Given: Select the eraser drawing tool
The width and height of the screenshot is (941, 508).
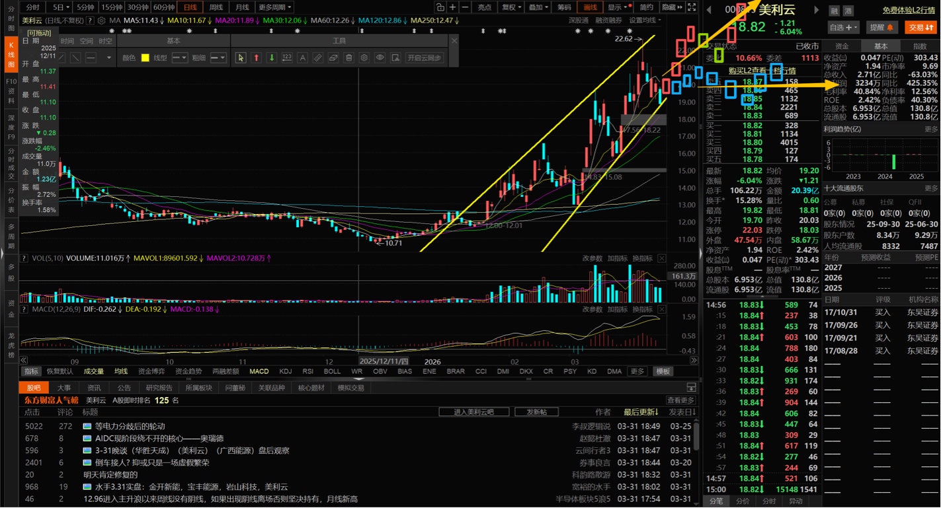Looking at the screenshot, I should click(x=334, y=58).
